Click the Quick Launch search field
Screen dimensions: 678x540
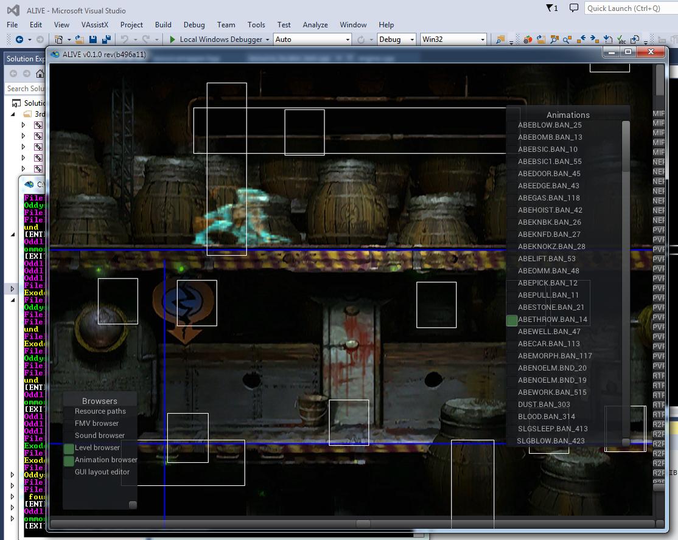(x=630, y=8)
